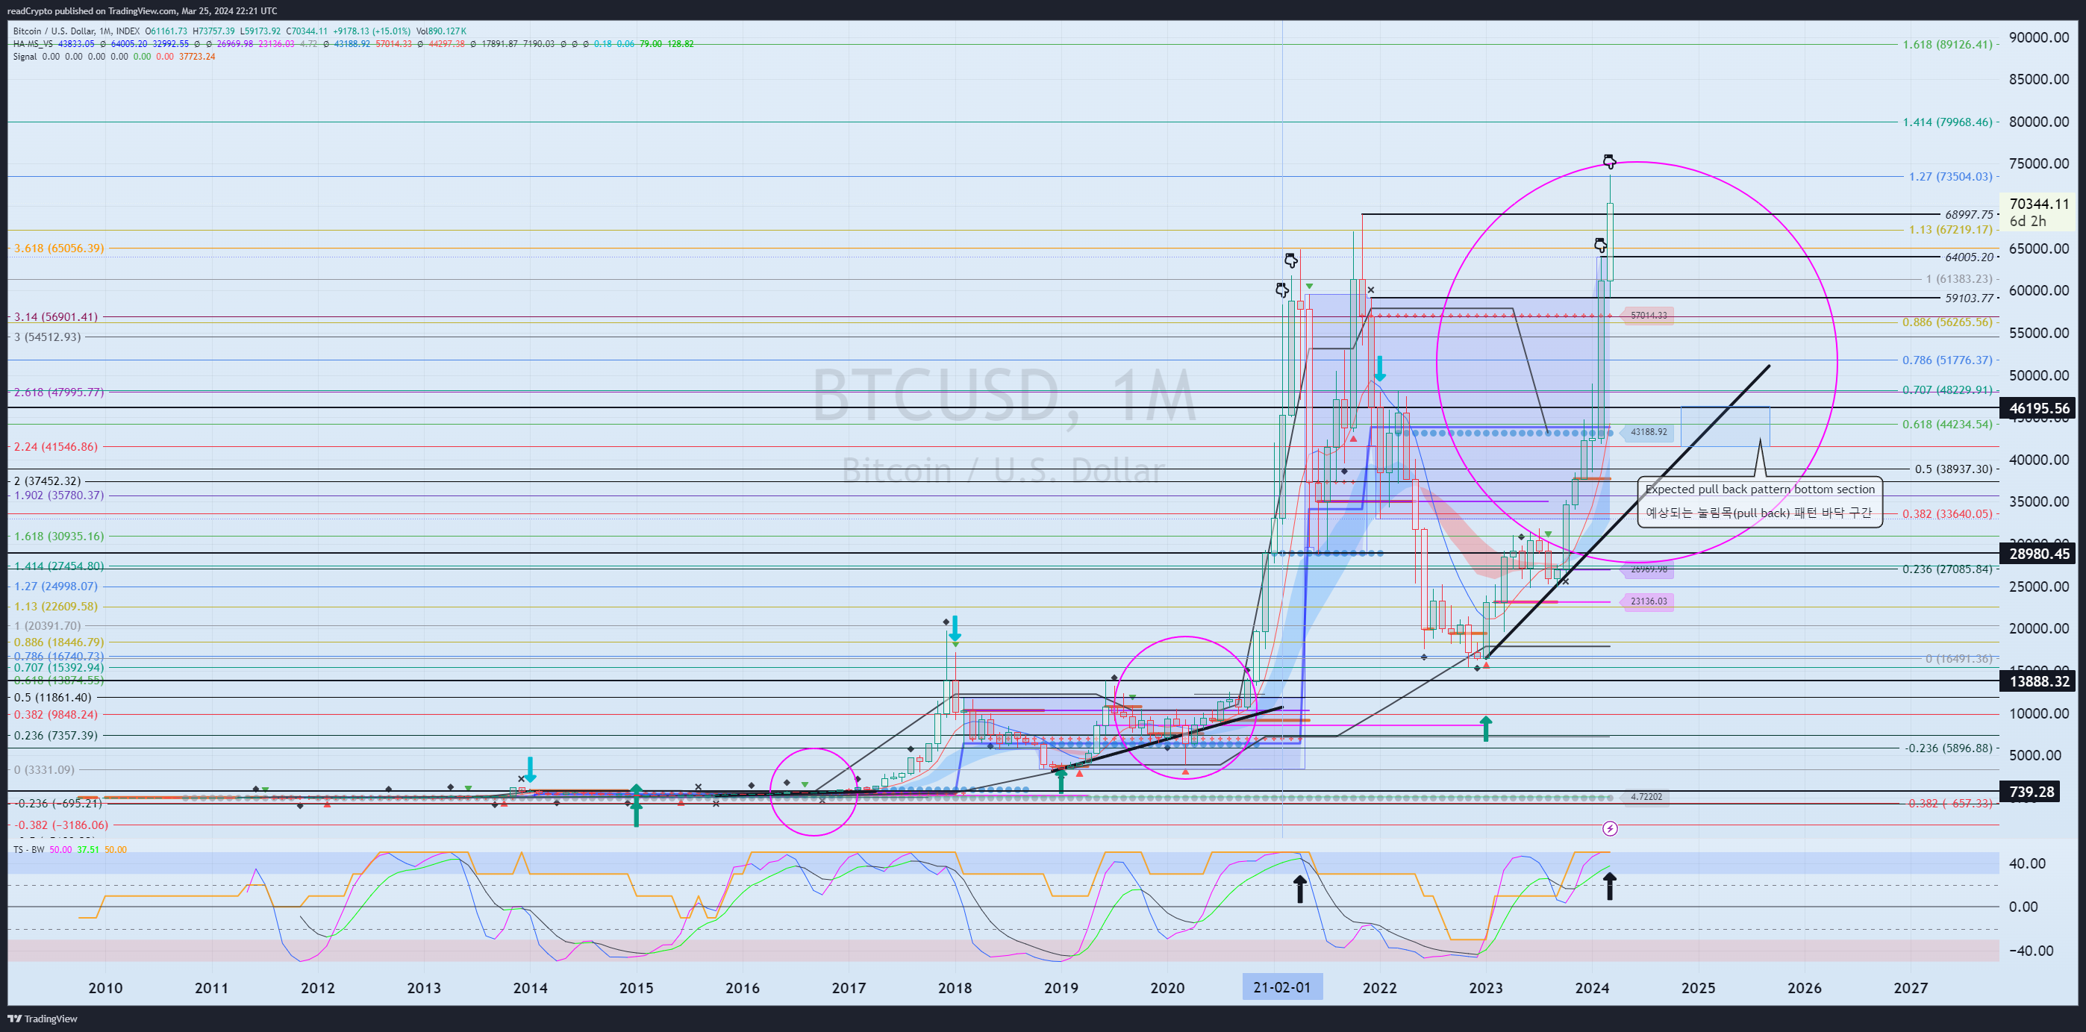Click the 23136.03 pink indicator tag

(1648, 601)
